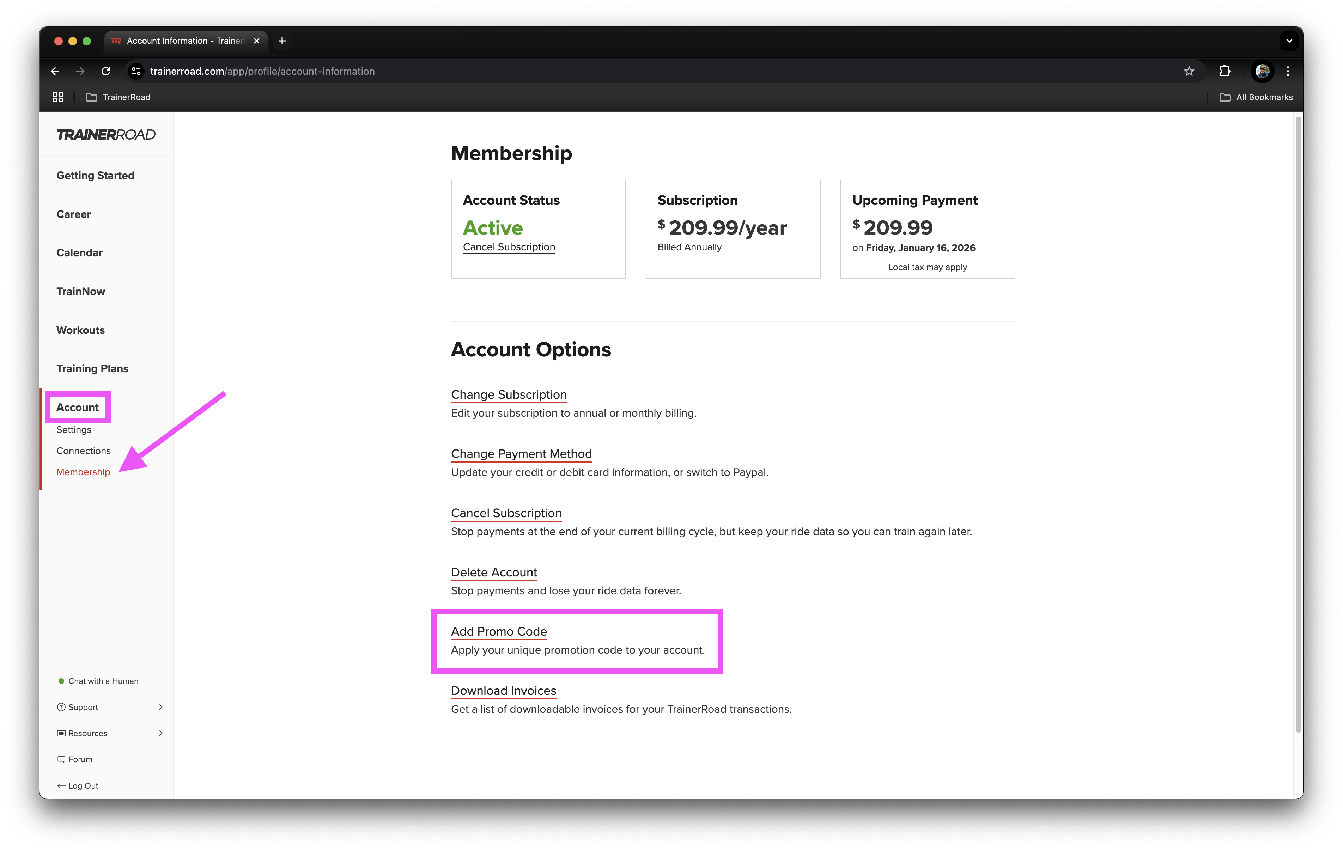1343x851 pixels.
Task: Open the Add Promo Code link
Action: [499, 631]
